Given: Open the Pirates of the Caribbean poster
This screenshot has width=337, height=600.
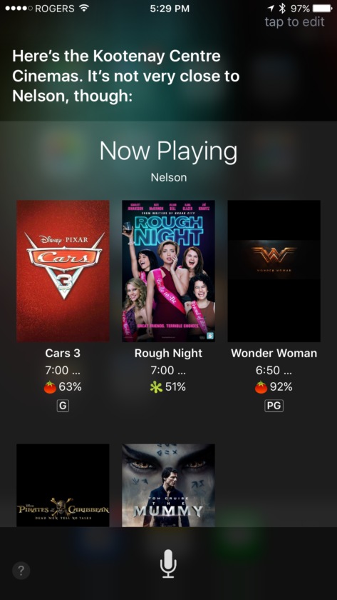Looking at the screenshot, I should pyautogui.click(x=63, y=485).
